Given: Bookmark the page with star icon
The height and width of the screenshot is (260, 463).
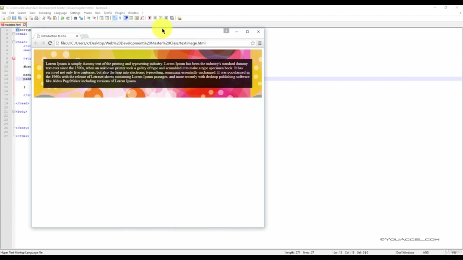Looking at the screenshot, I should click(253, 43).
